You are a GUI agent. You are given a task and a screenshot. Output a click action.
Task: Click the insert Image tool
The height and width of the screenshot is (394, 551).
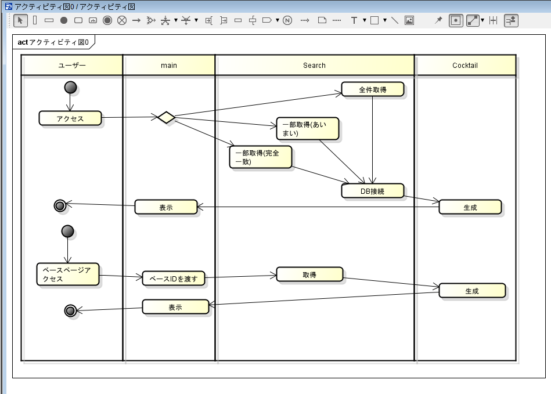pyautogui.click(x=409, y=20)
